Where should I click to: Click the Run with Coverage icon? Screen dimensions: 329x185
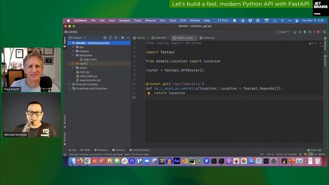coord(305,32)
